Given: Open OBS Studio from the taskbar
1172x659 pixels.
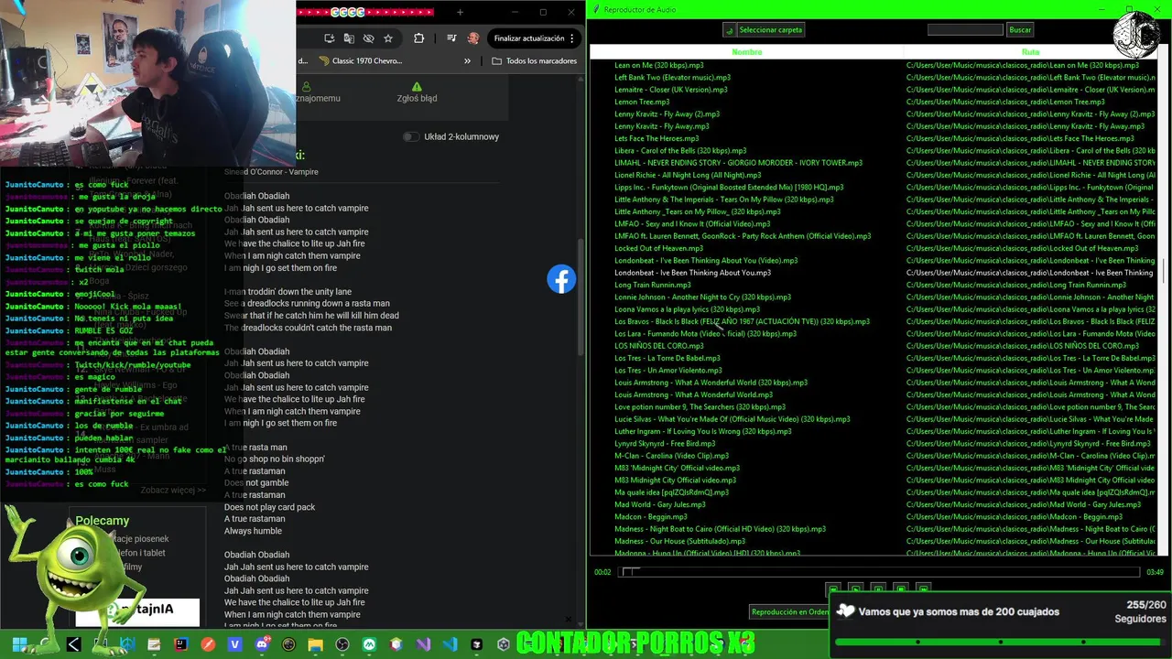Looking at the screenshot, I should (x=342, y=644).
